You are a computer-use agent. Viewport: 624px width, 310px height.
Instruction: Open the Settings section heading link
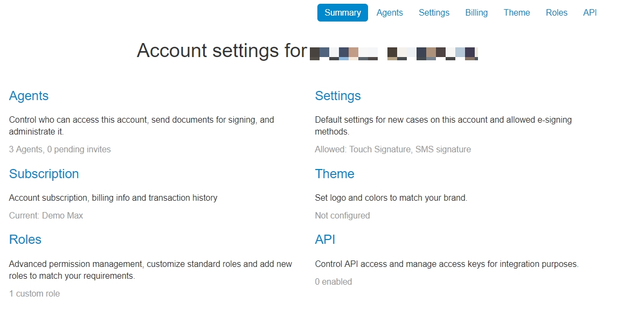click(338, 96)
